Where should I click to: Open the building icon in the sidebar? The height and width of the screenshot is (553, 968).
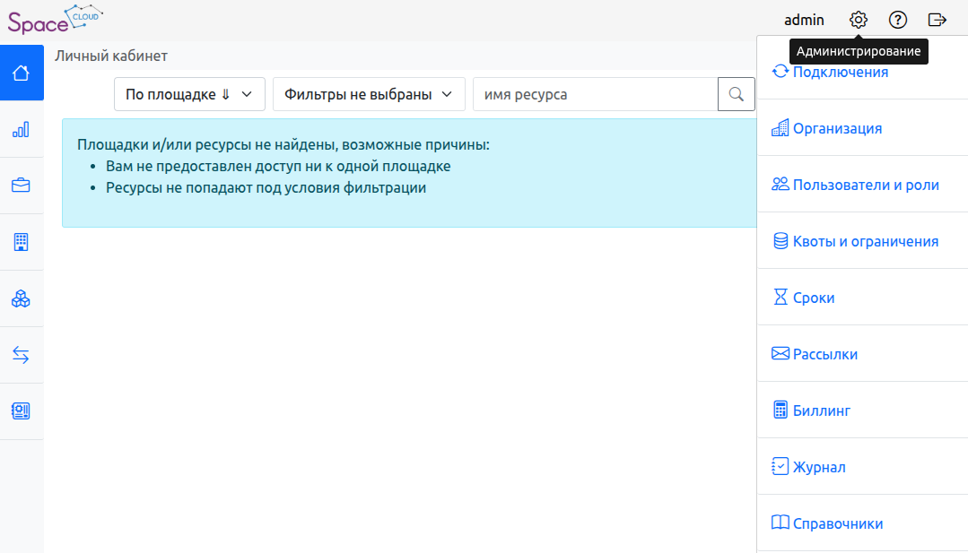(x=22, y=242)
